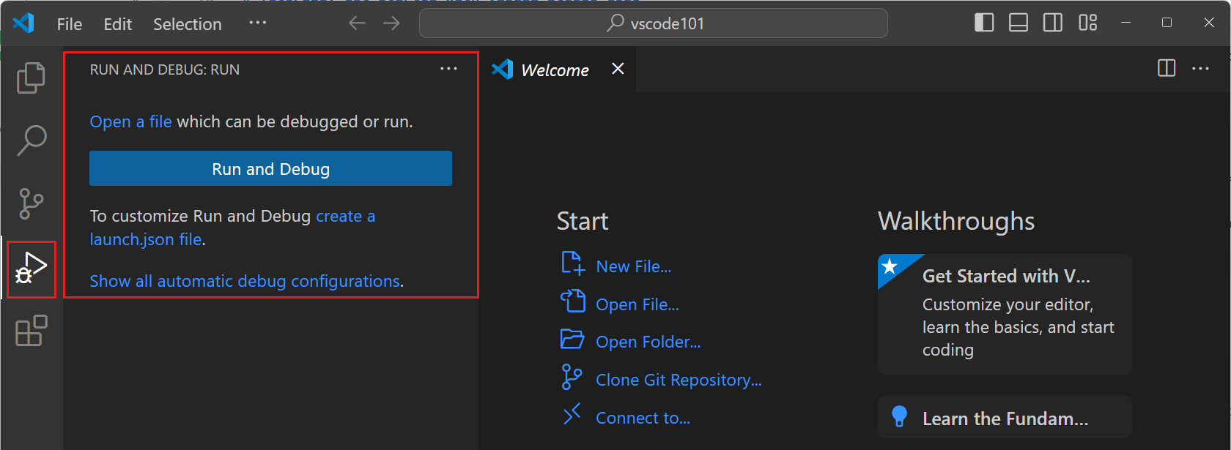Open the Explorer view in activity bar
This screenshot has width=1231, height=450.
[x=31, y=78]
